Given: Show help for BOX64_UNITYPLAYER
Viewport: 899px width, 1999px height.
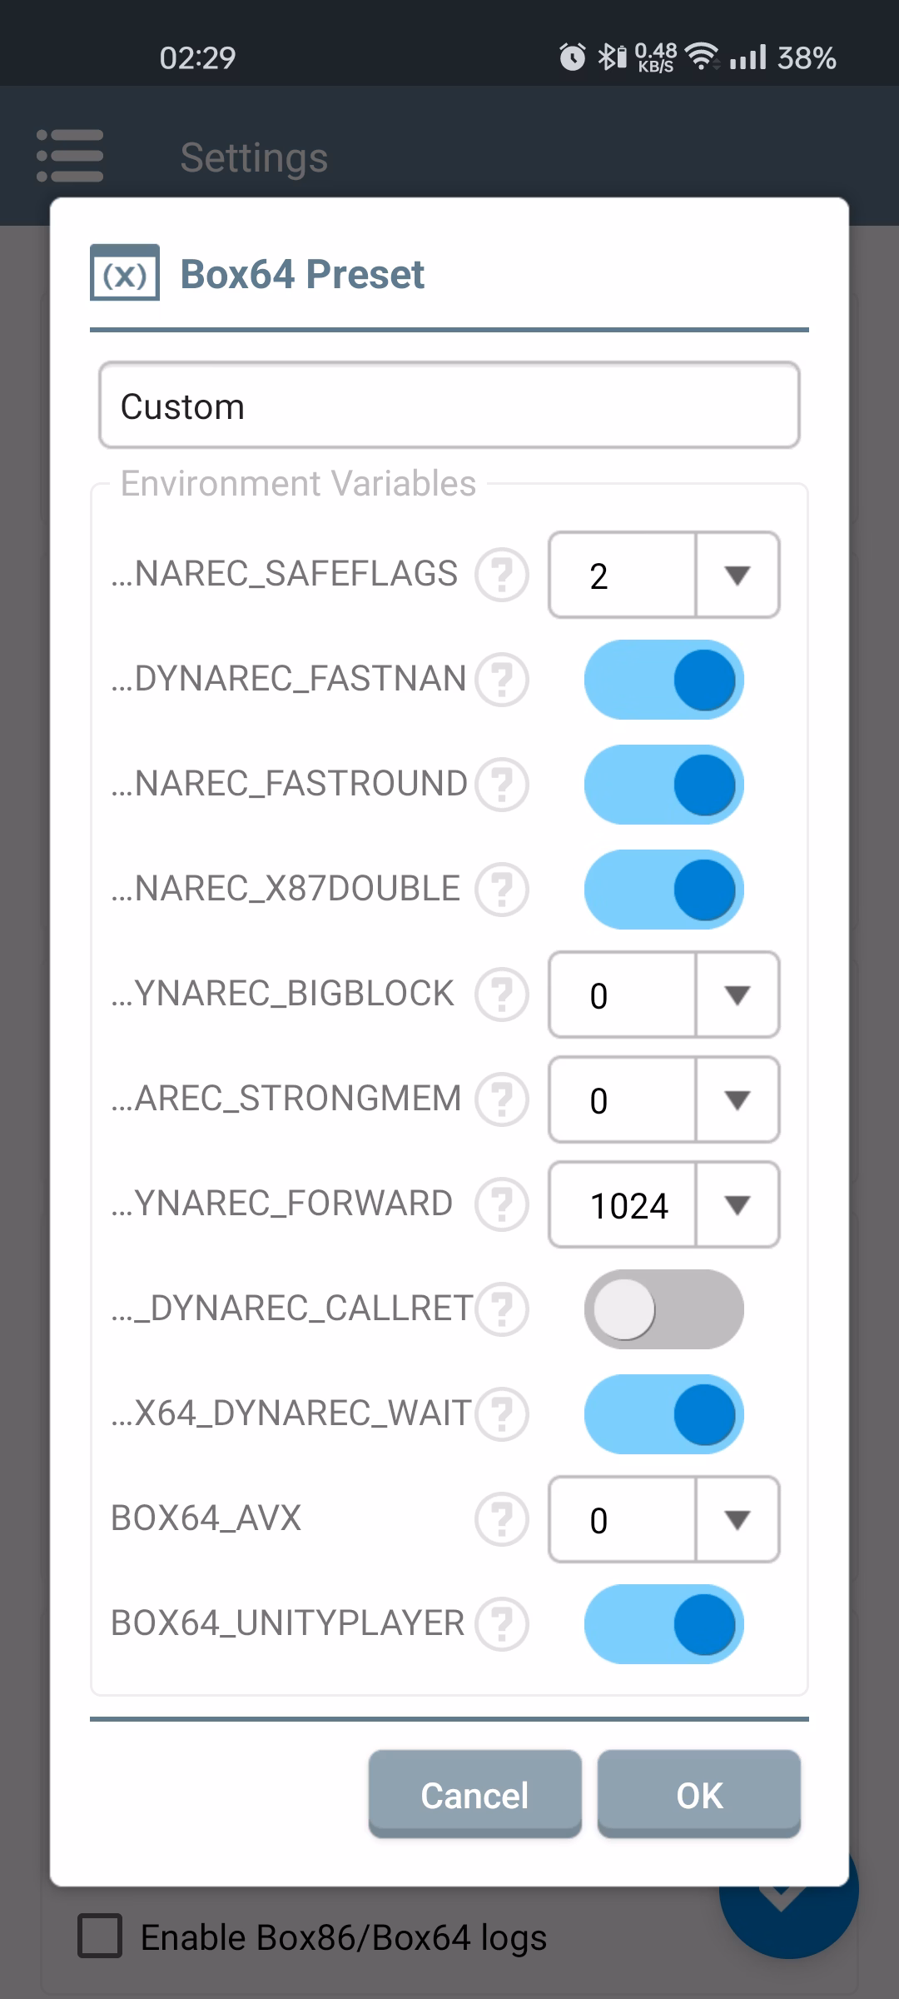Looking at the screenshot, I should coord(501,1624).
